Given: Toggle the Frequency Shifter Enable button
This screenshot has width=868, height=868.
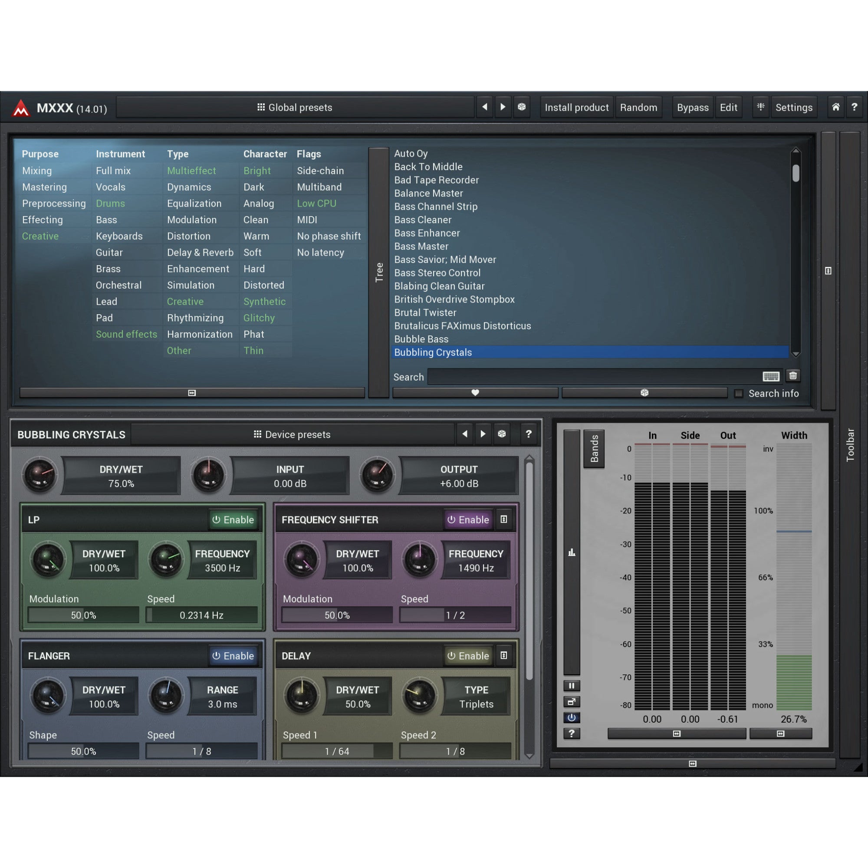Looking at the screenshot, I should [x=468, y=520].
